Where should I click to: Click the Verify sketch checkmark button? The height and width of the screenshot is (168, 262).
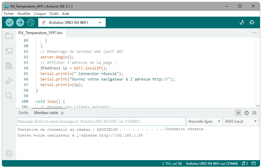coord(10,22)
